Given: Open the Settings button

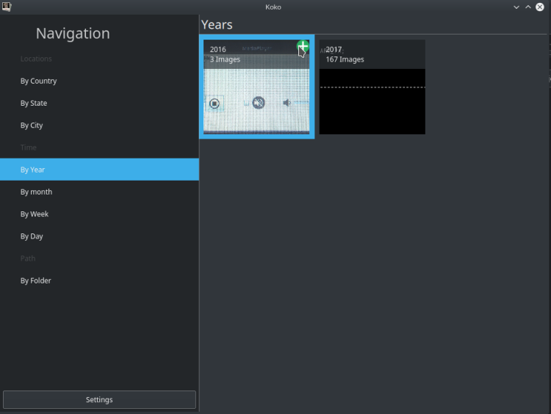Looking at the screenshot, I should (x=99, y=399).
